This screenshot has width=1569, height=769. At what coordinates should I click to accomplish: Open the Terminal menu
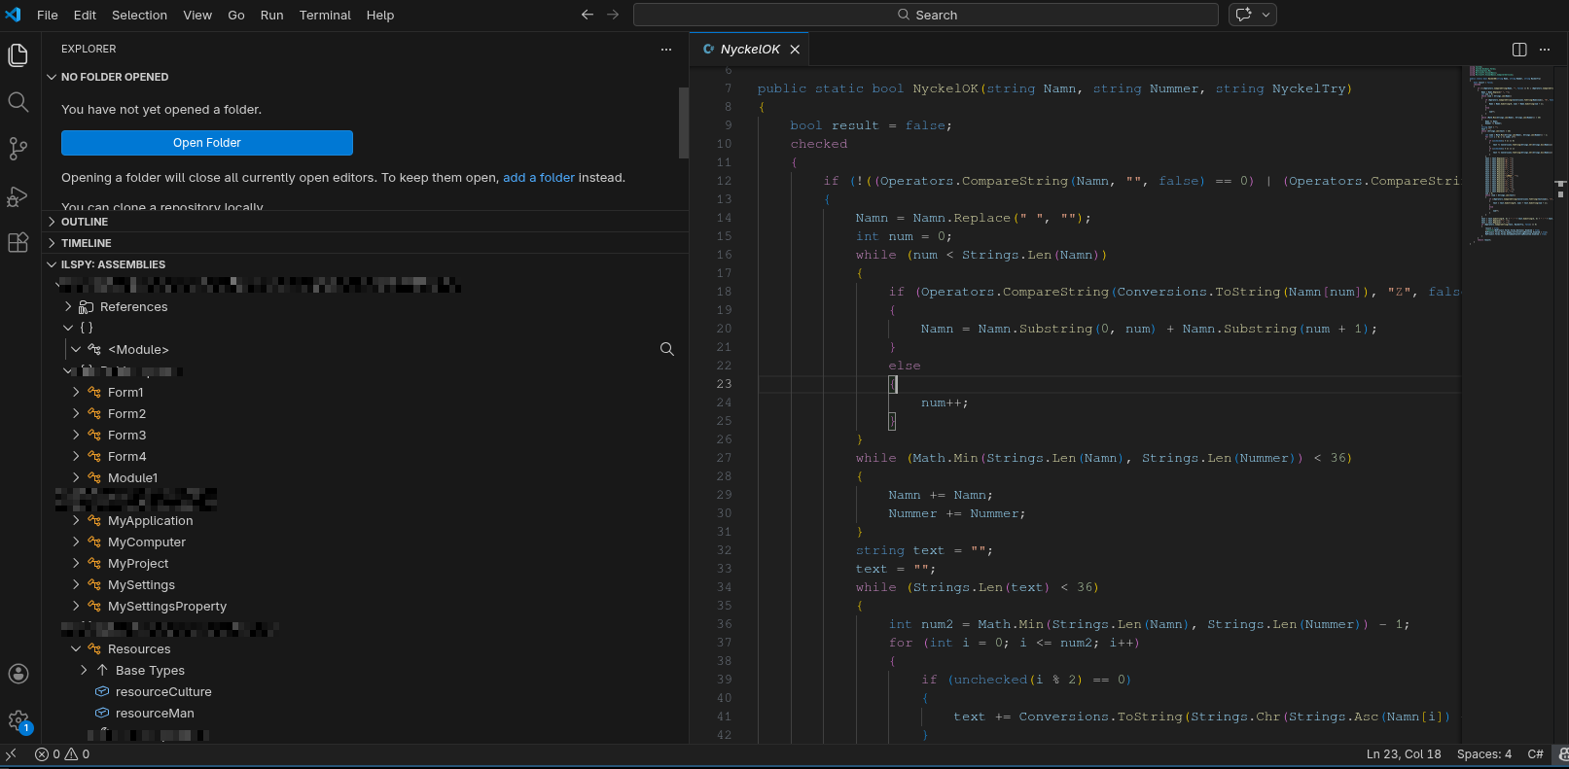tap(324, 15)
